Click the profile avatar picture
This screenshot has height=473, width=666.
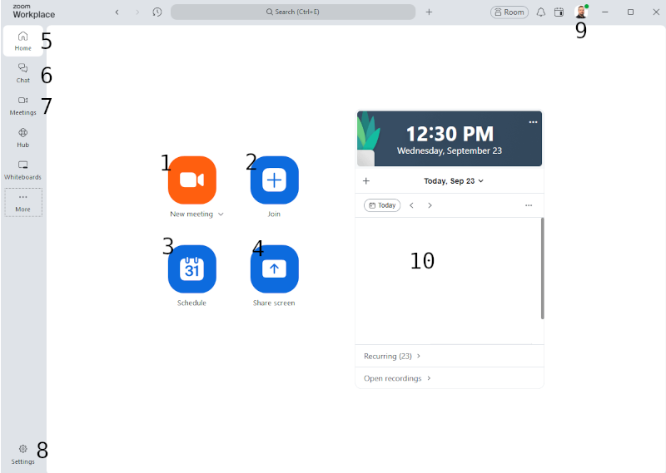click(580, 12)
